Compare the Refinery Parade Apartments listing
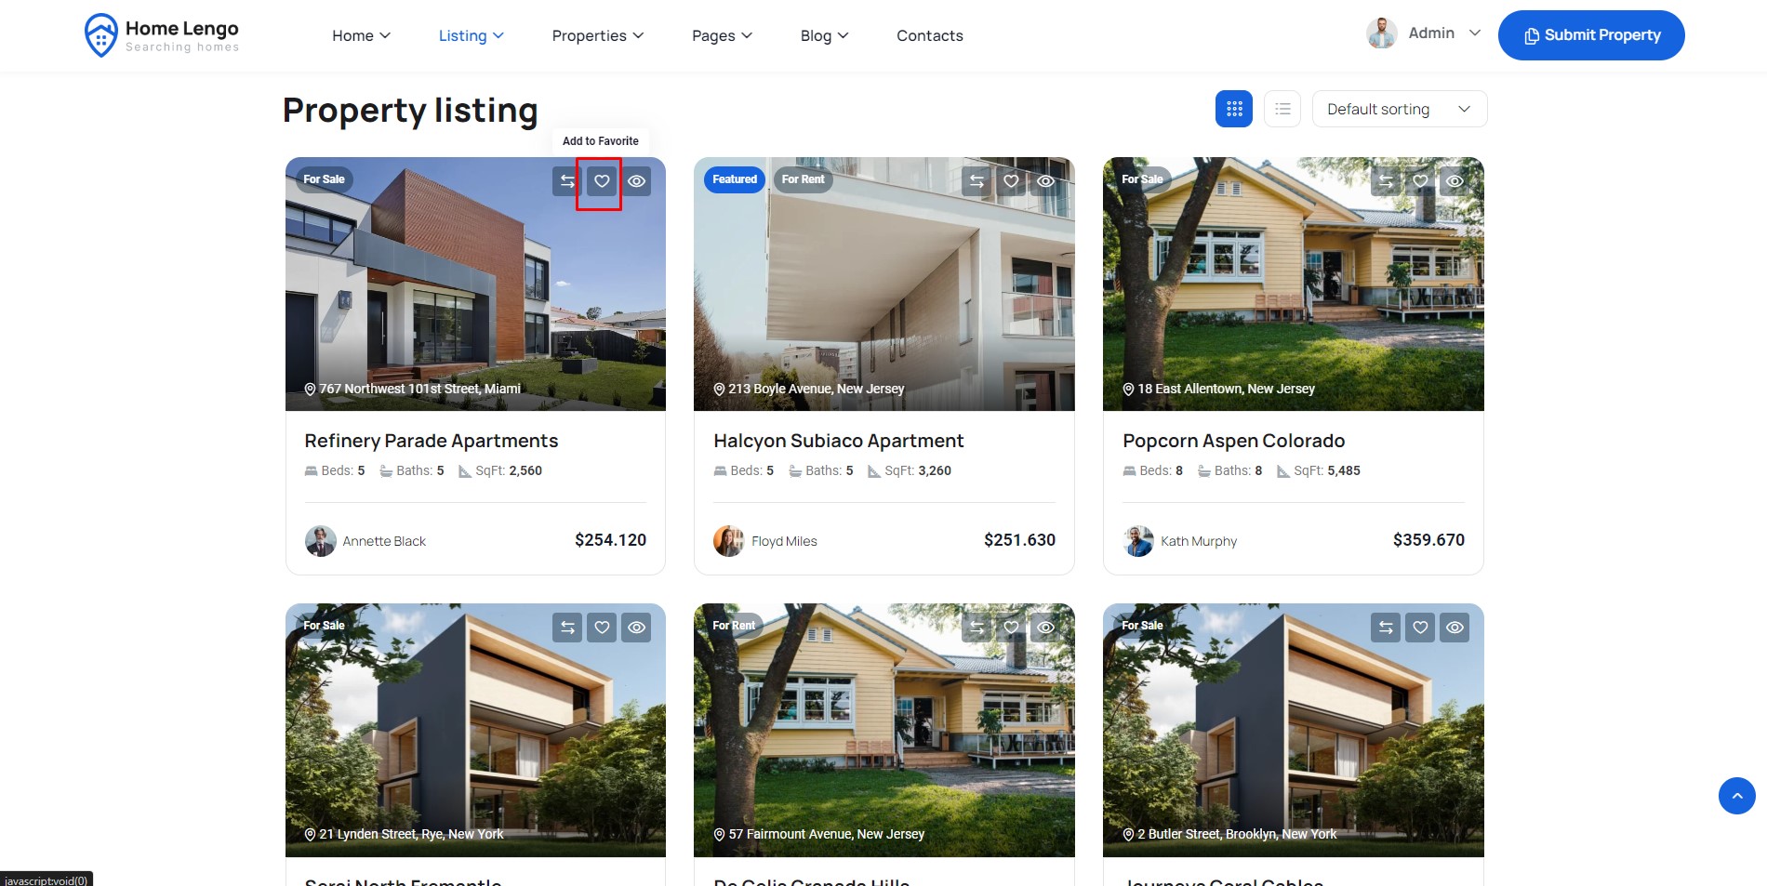The height and width of the screenshot is (886, 1767). pyautogui.click(x=567, y=181)
